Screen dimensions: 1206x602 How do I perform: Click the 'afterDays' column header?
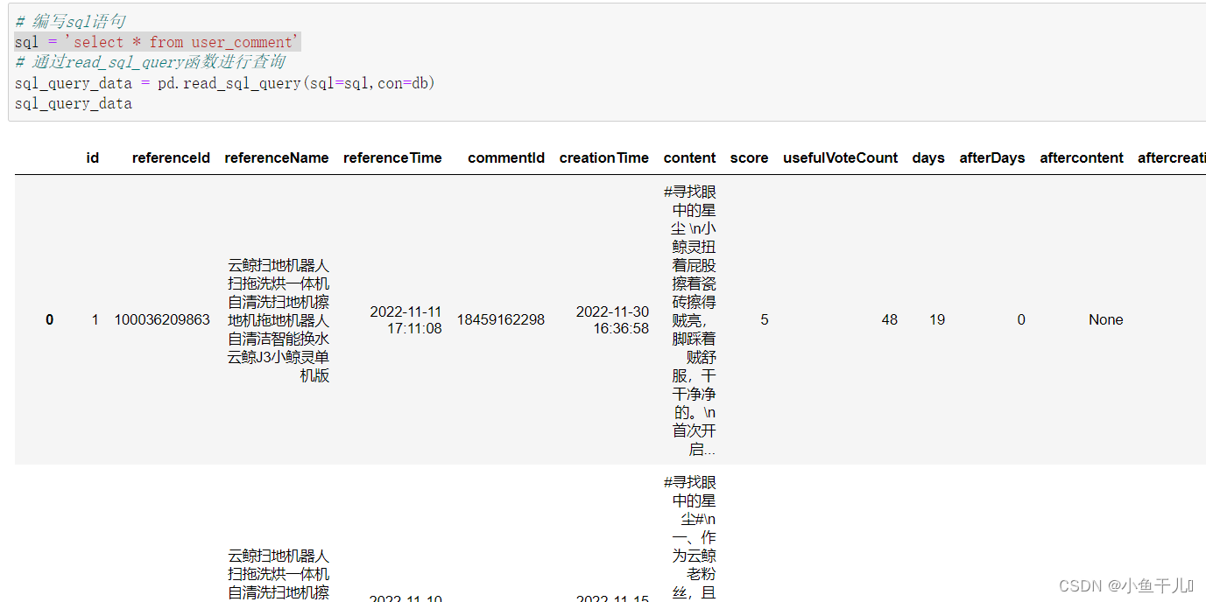[x=992, y=157]
